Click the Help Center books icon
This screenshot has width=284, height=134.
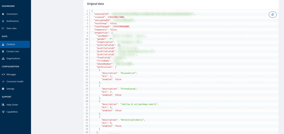(x=3, y=105)
